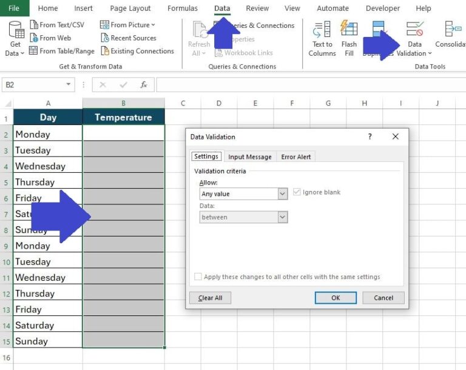Select the Thursday cell in row 12
The width and height of the screenshot is (466, 370).
(x=48, y=294)
